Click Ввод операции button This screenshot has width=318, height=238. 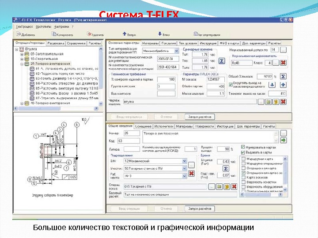point(129,208)
